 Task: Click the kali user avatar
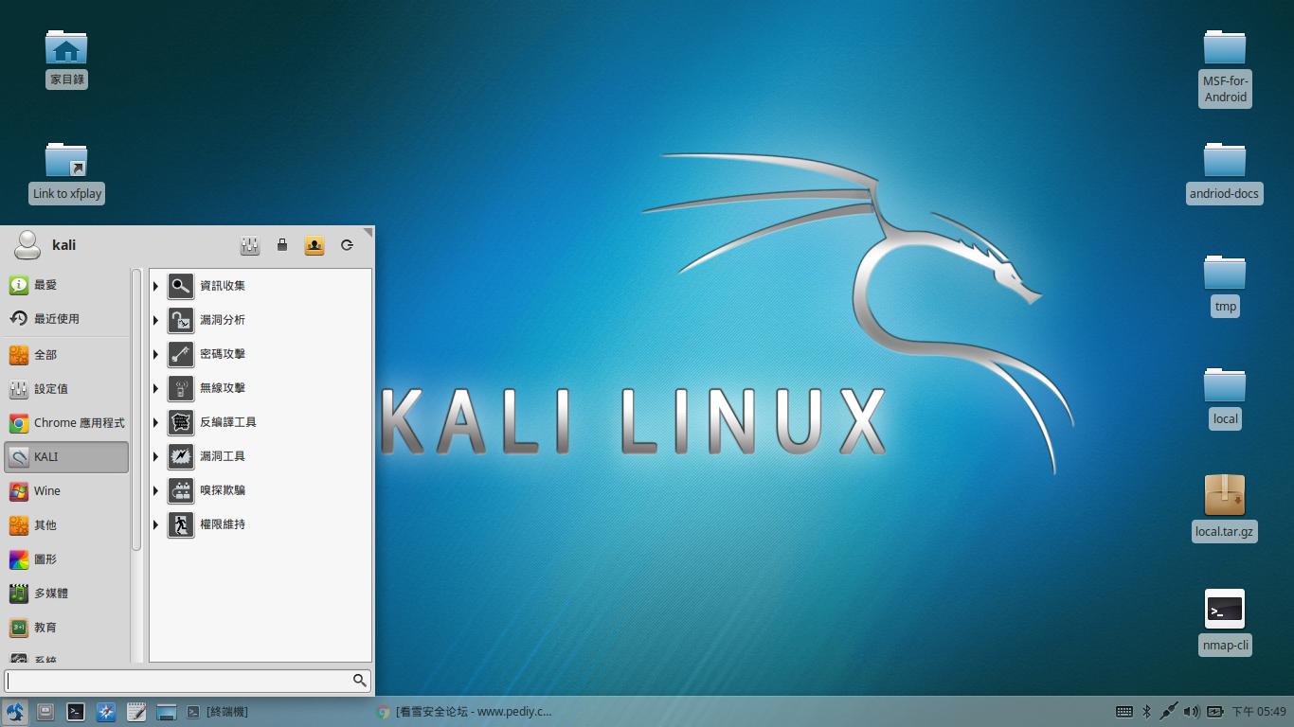point(27,245)
